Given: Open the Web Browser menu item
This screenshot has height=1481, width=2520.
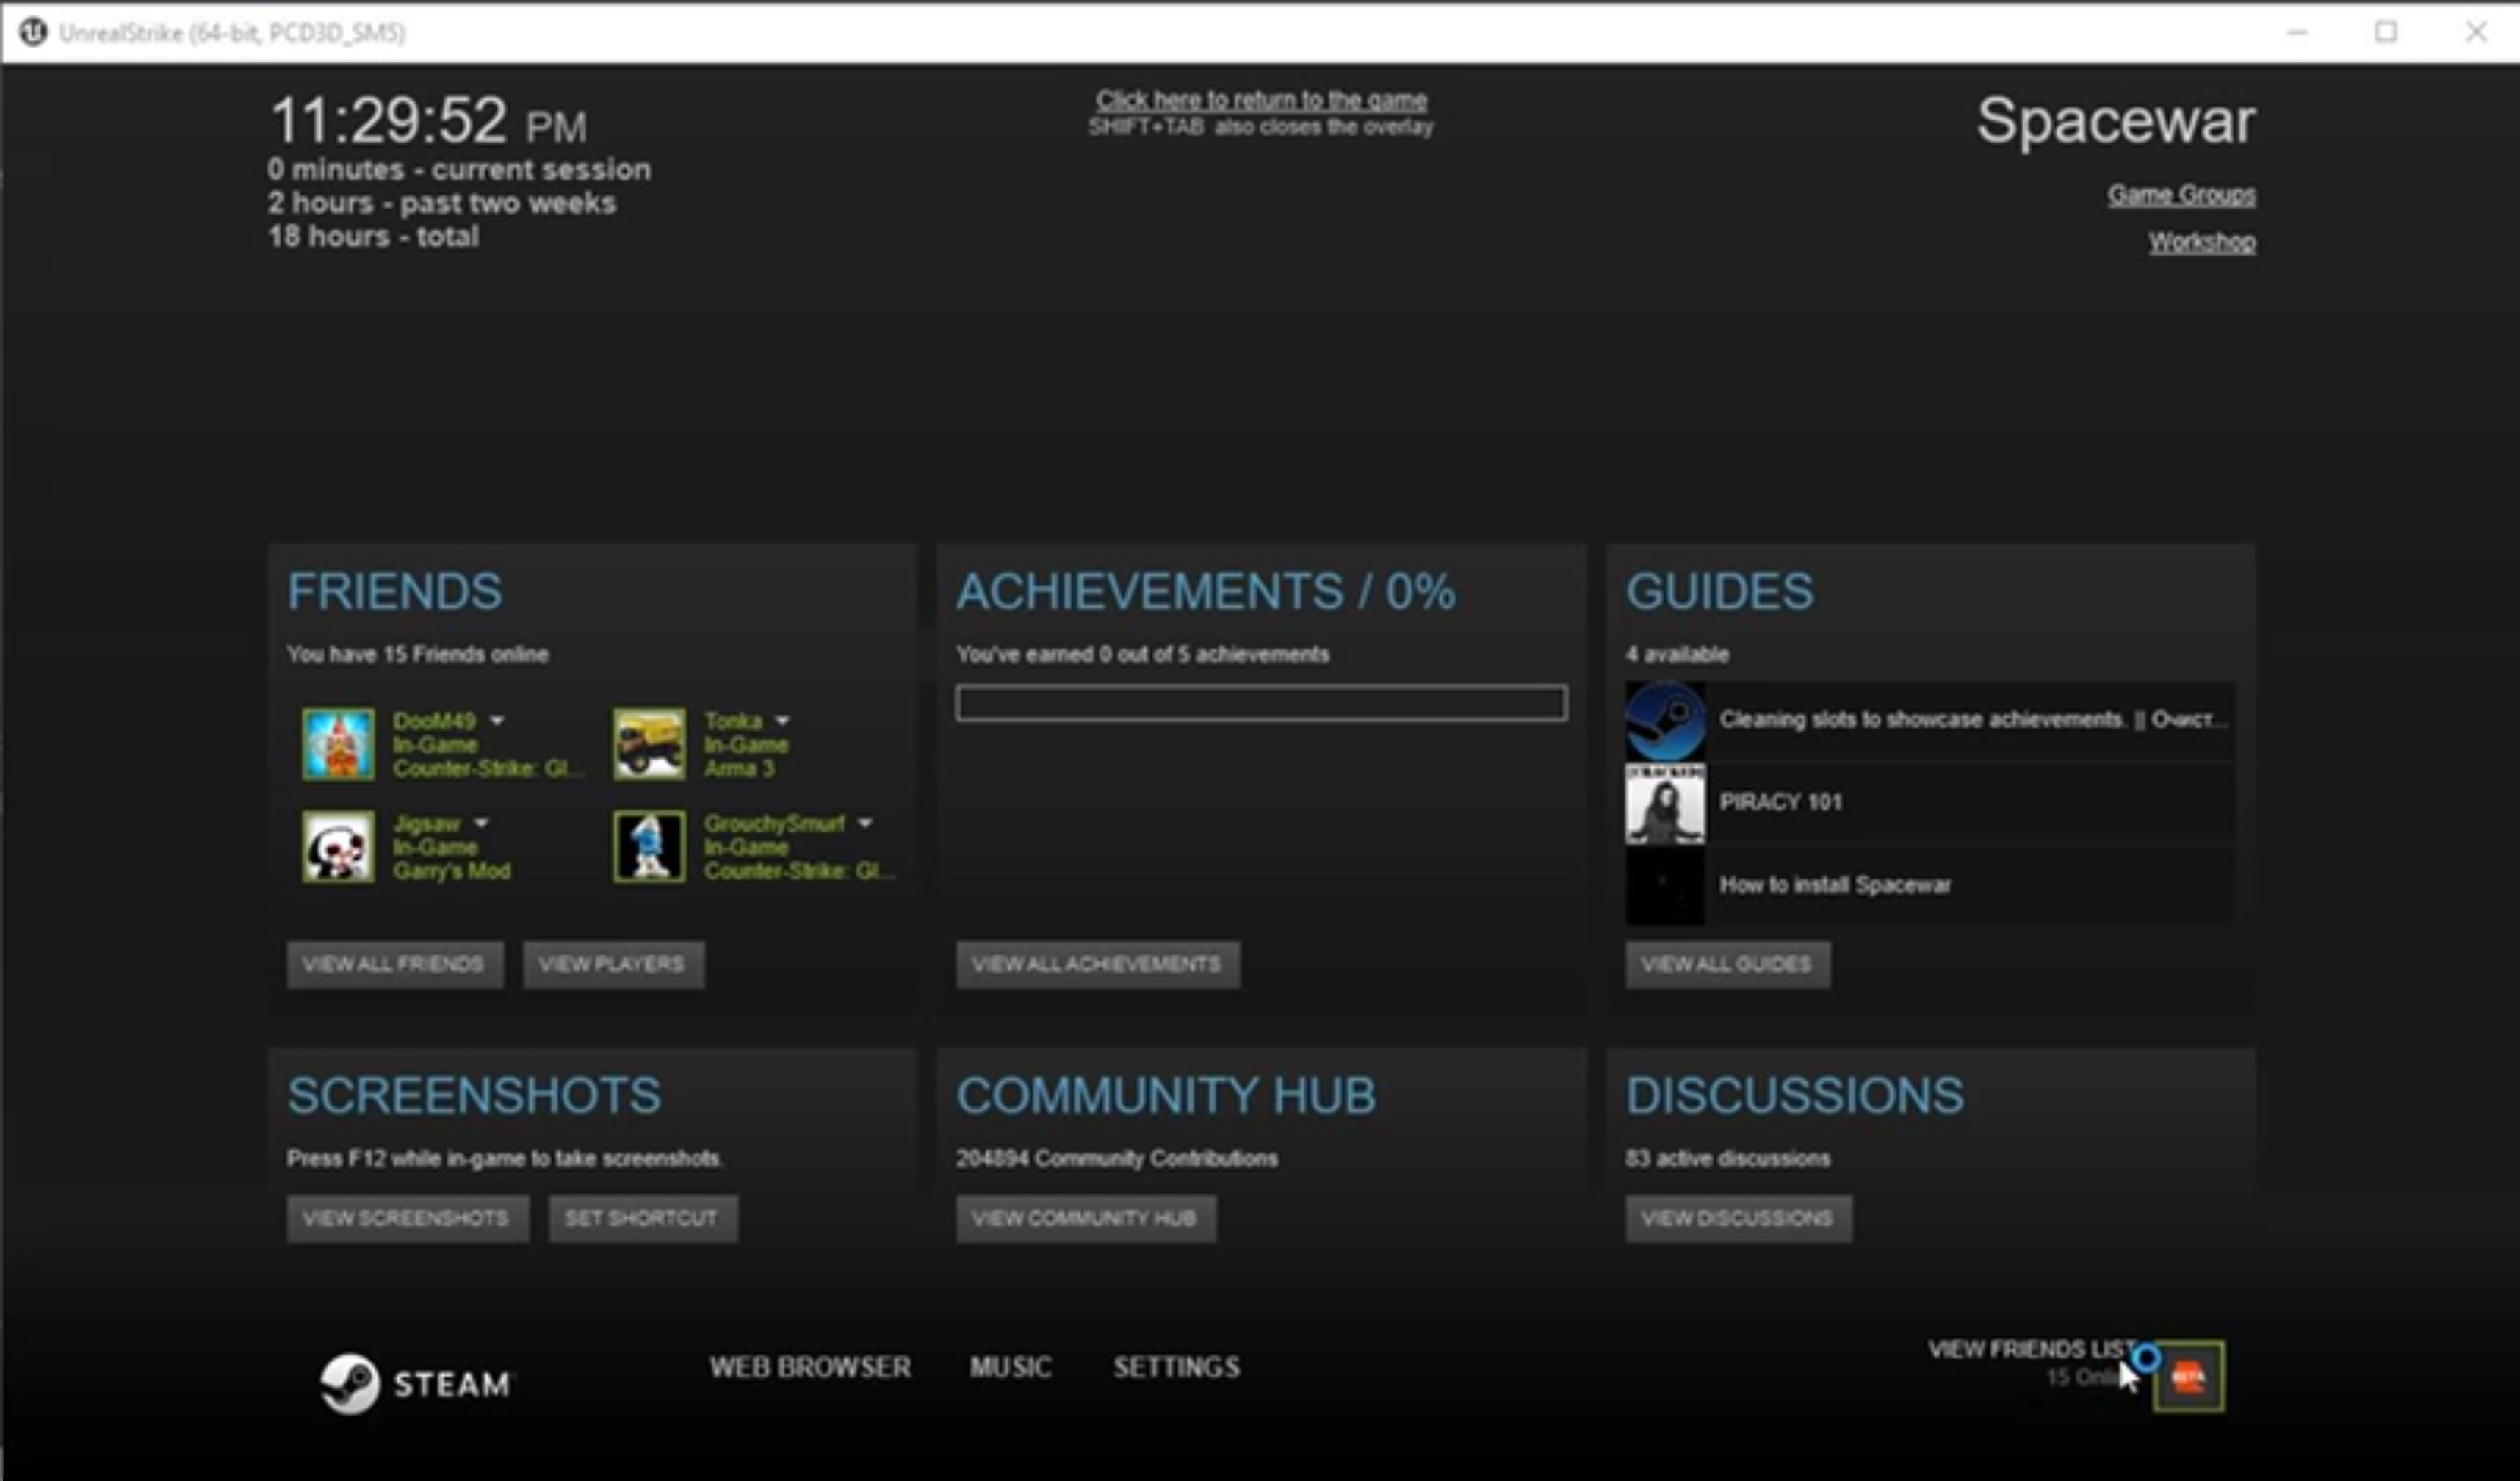Looking at the screenshot, I should coord(810,1367).
